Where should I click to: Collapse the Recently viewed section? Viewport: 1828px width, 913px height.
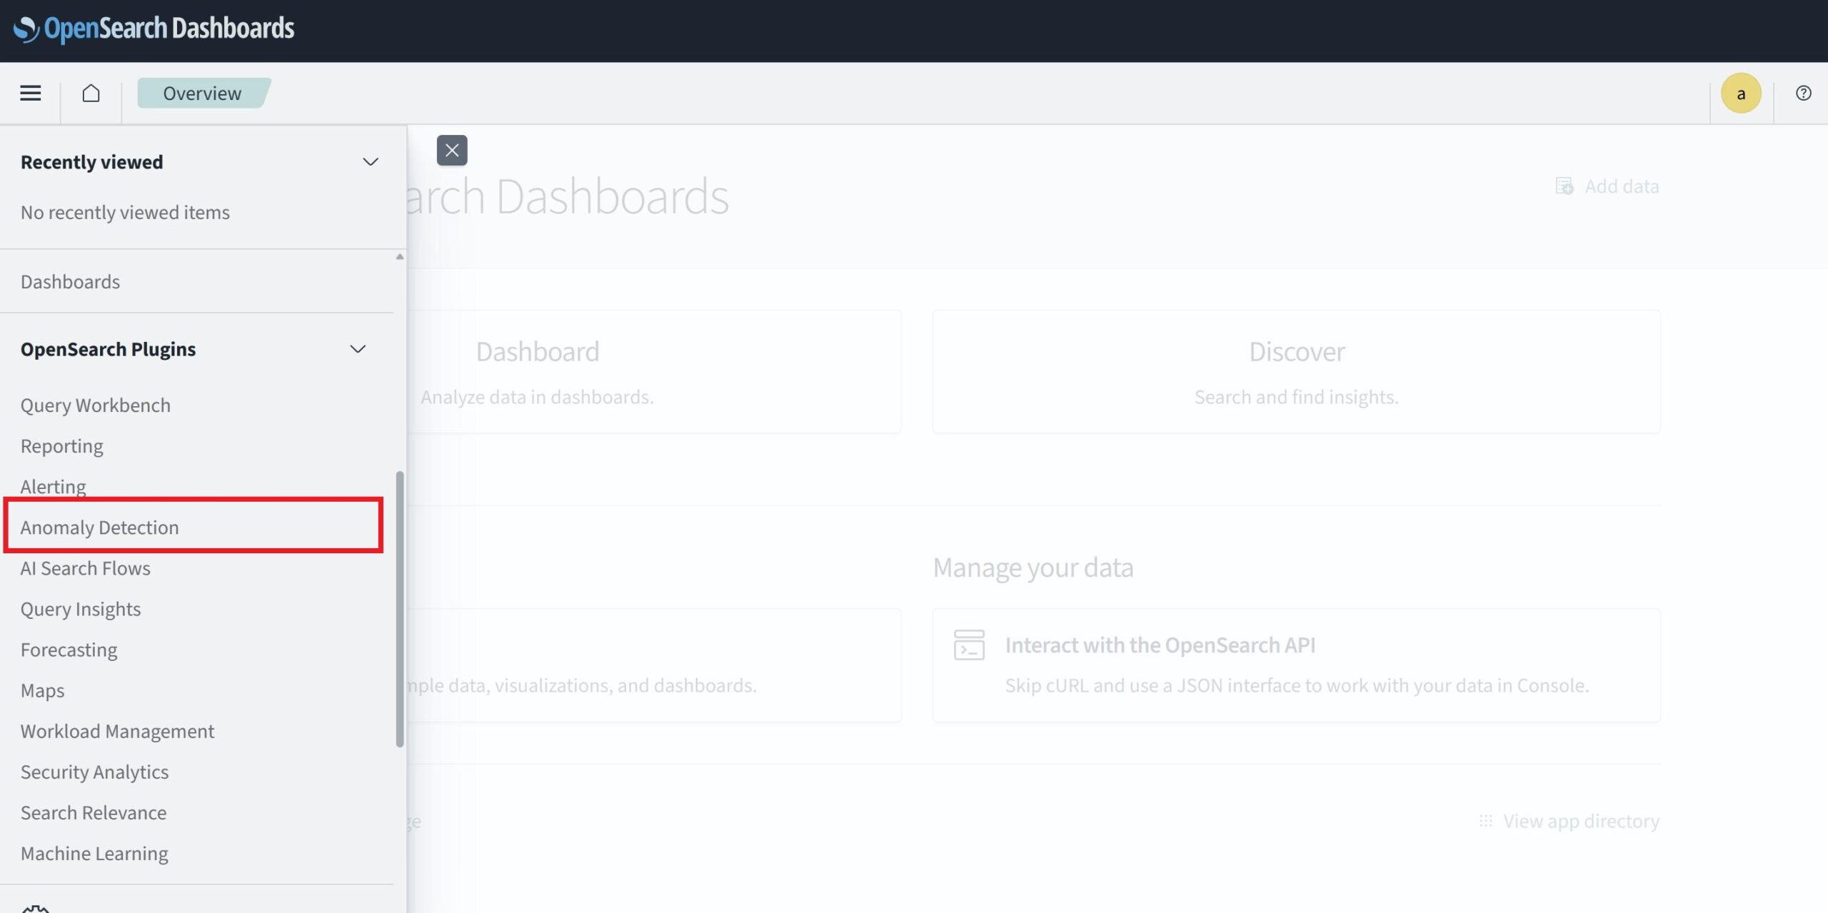click(370, 162)
